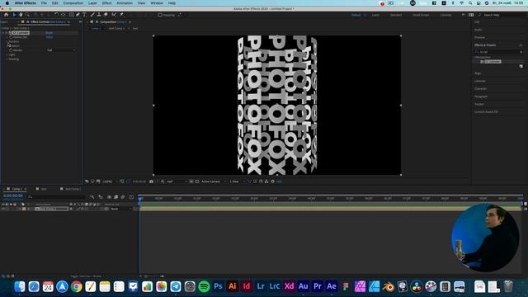Select the Rectangle shape tool

click(x=72, y=15)
